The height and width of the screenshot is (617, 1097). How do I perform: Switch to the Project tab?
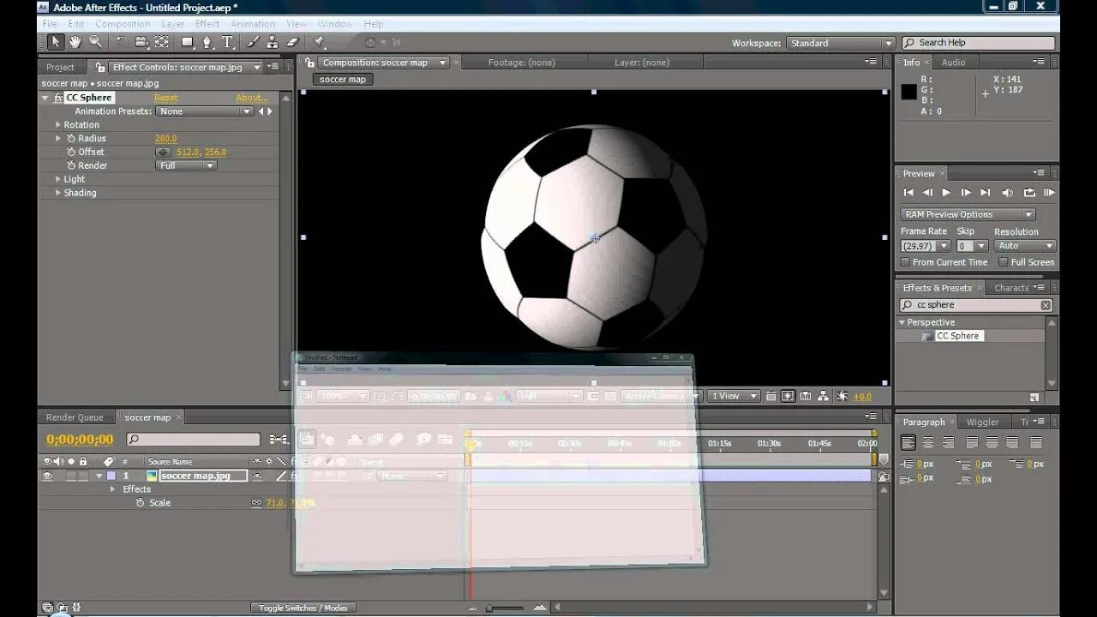(60, 67)
